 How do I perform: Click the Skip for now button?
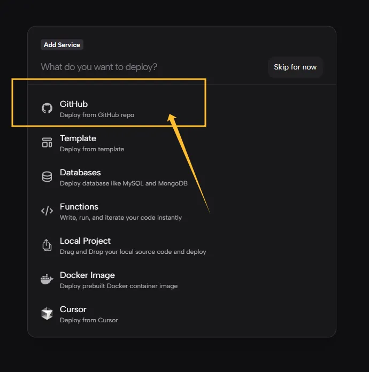pyautogui.click(x=295, y=67)
